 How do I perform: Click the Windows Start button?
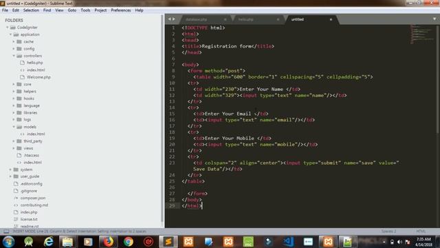click(x=8, y=242)
